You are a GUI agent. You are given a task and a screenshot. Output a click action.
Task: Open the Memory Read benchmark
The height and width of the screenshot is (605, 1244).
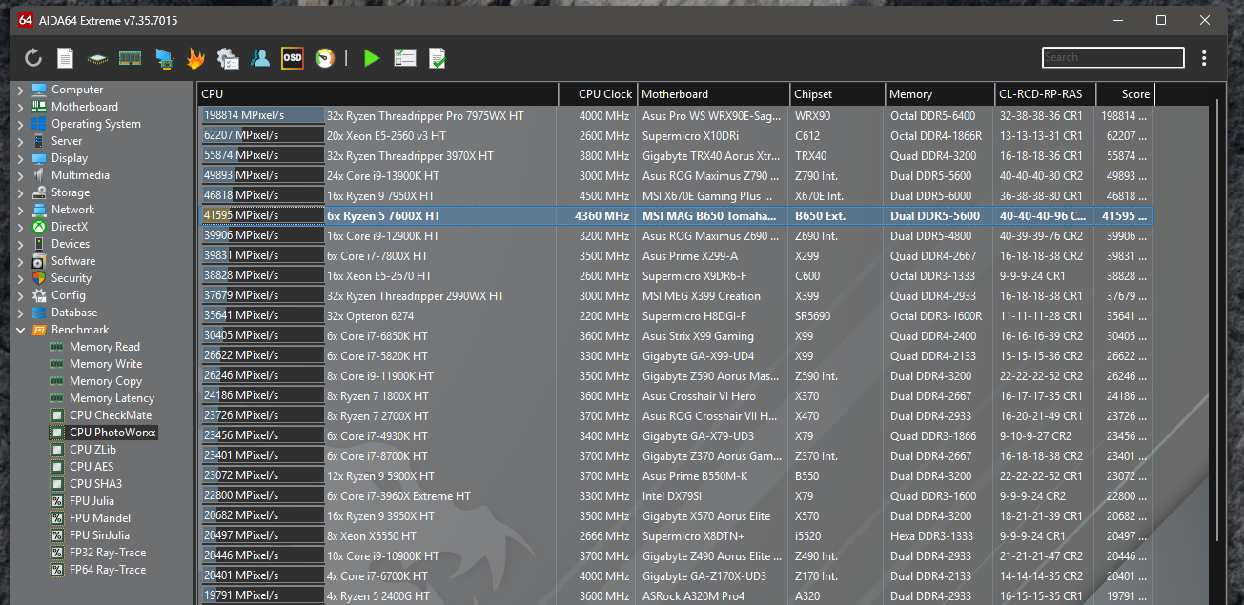104,347
